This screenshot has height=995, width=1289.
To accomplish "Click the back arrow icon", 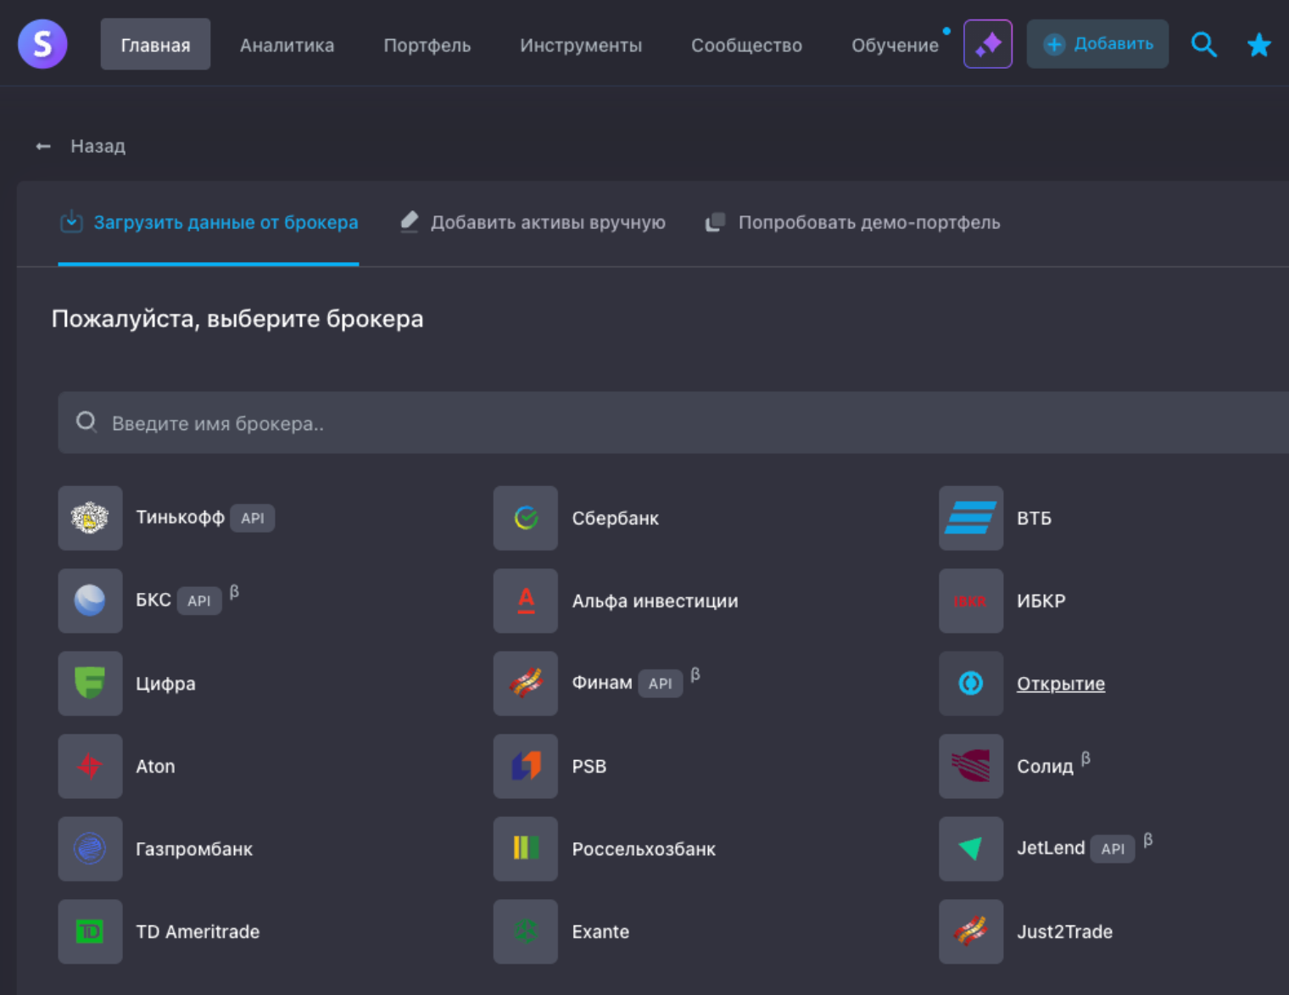I will [x=43, y=147].
